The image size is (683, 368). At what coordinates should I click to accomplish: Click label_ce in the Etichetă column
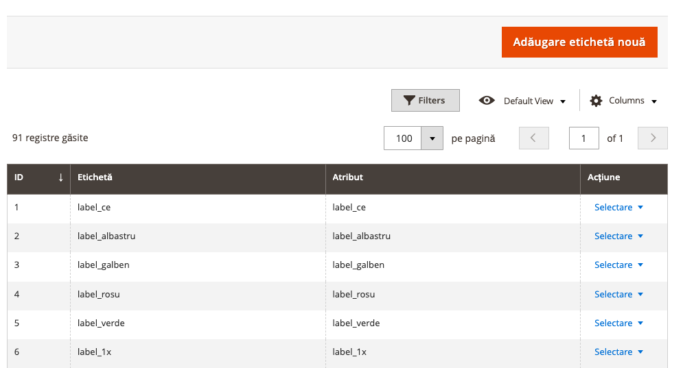[x=94, y=208]
